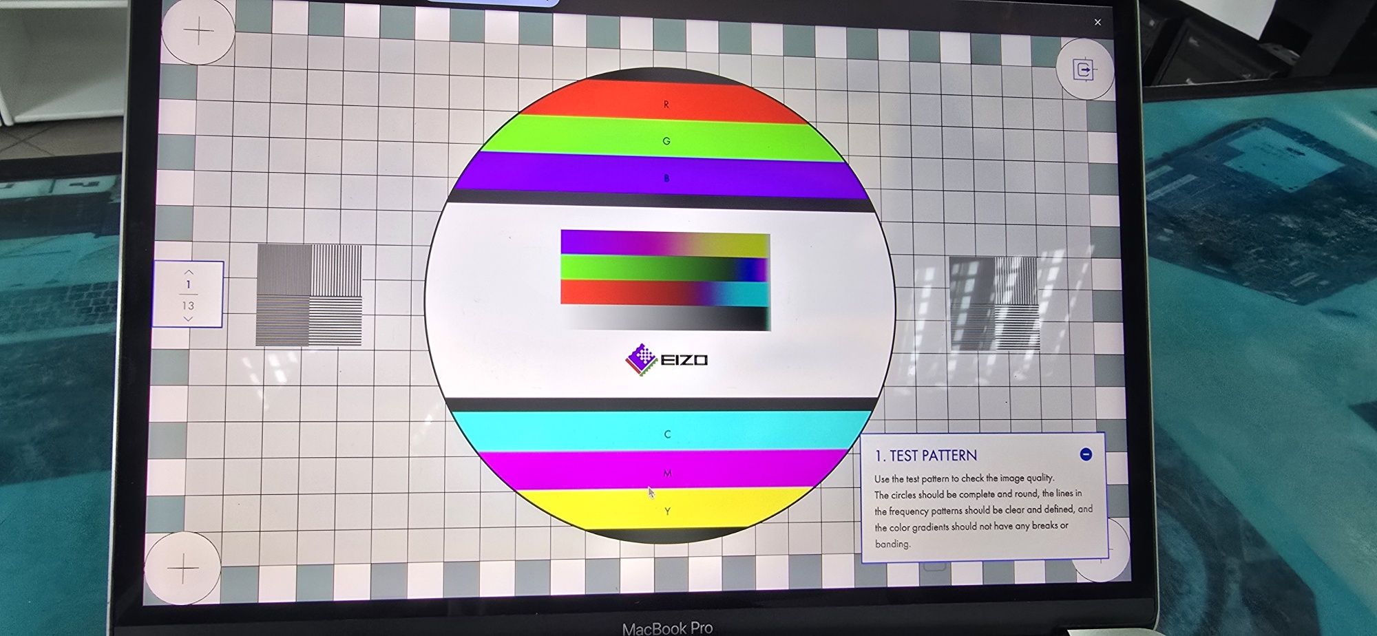This screenshot has height=636, width=1377.
Task: Click the total test count "13"
Action: (188, 306)
